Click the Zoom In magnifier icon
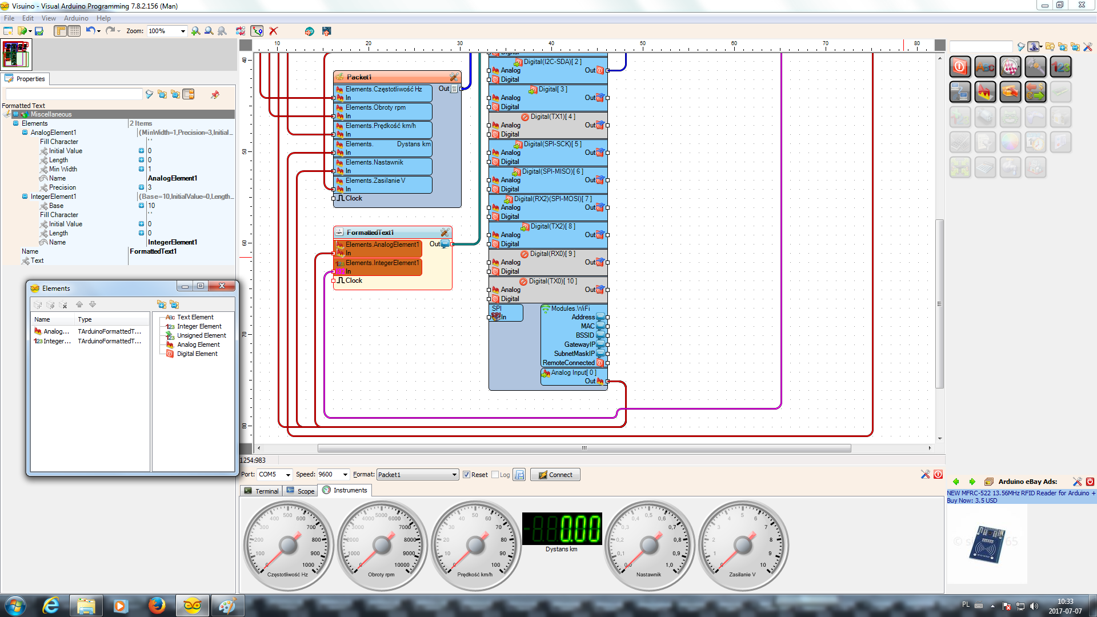1097x617 pixels. (x=196, y=31)
